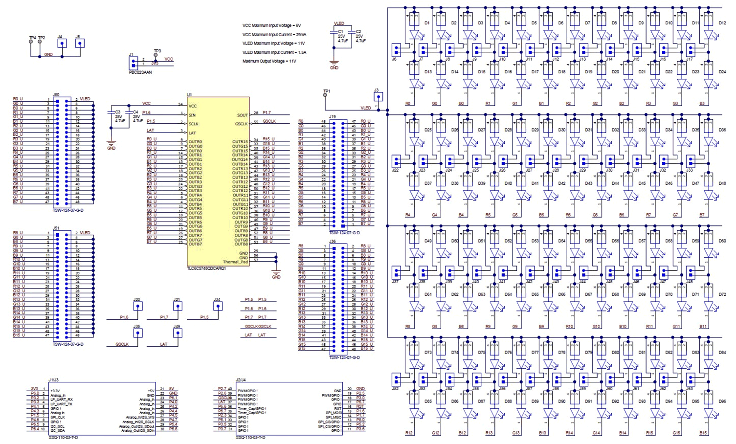Select the J22 jumper symbol

pyautogui.click(x=396, y=161)
